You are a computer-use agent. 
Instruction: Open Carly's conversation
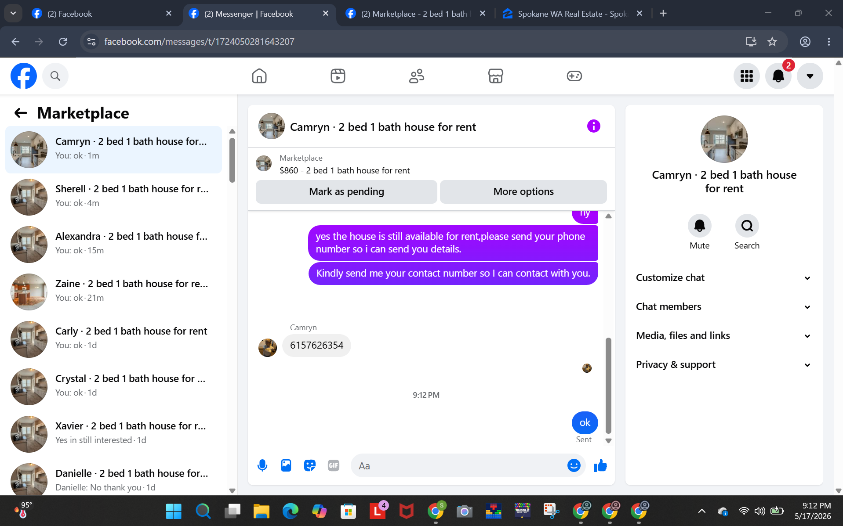pos(113,339)
